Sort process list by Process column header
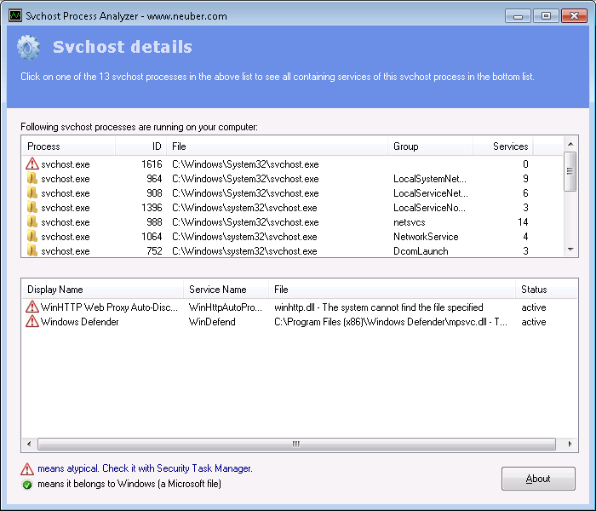Viewport: 596px width, 511px height. 68,146
